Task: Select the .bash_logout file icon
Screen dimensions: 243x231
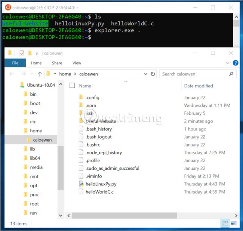Action: click(x=81, y=137)
